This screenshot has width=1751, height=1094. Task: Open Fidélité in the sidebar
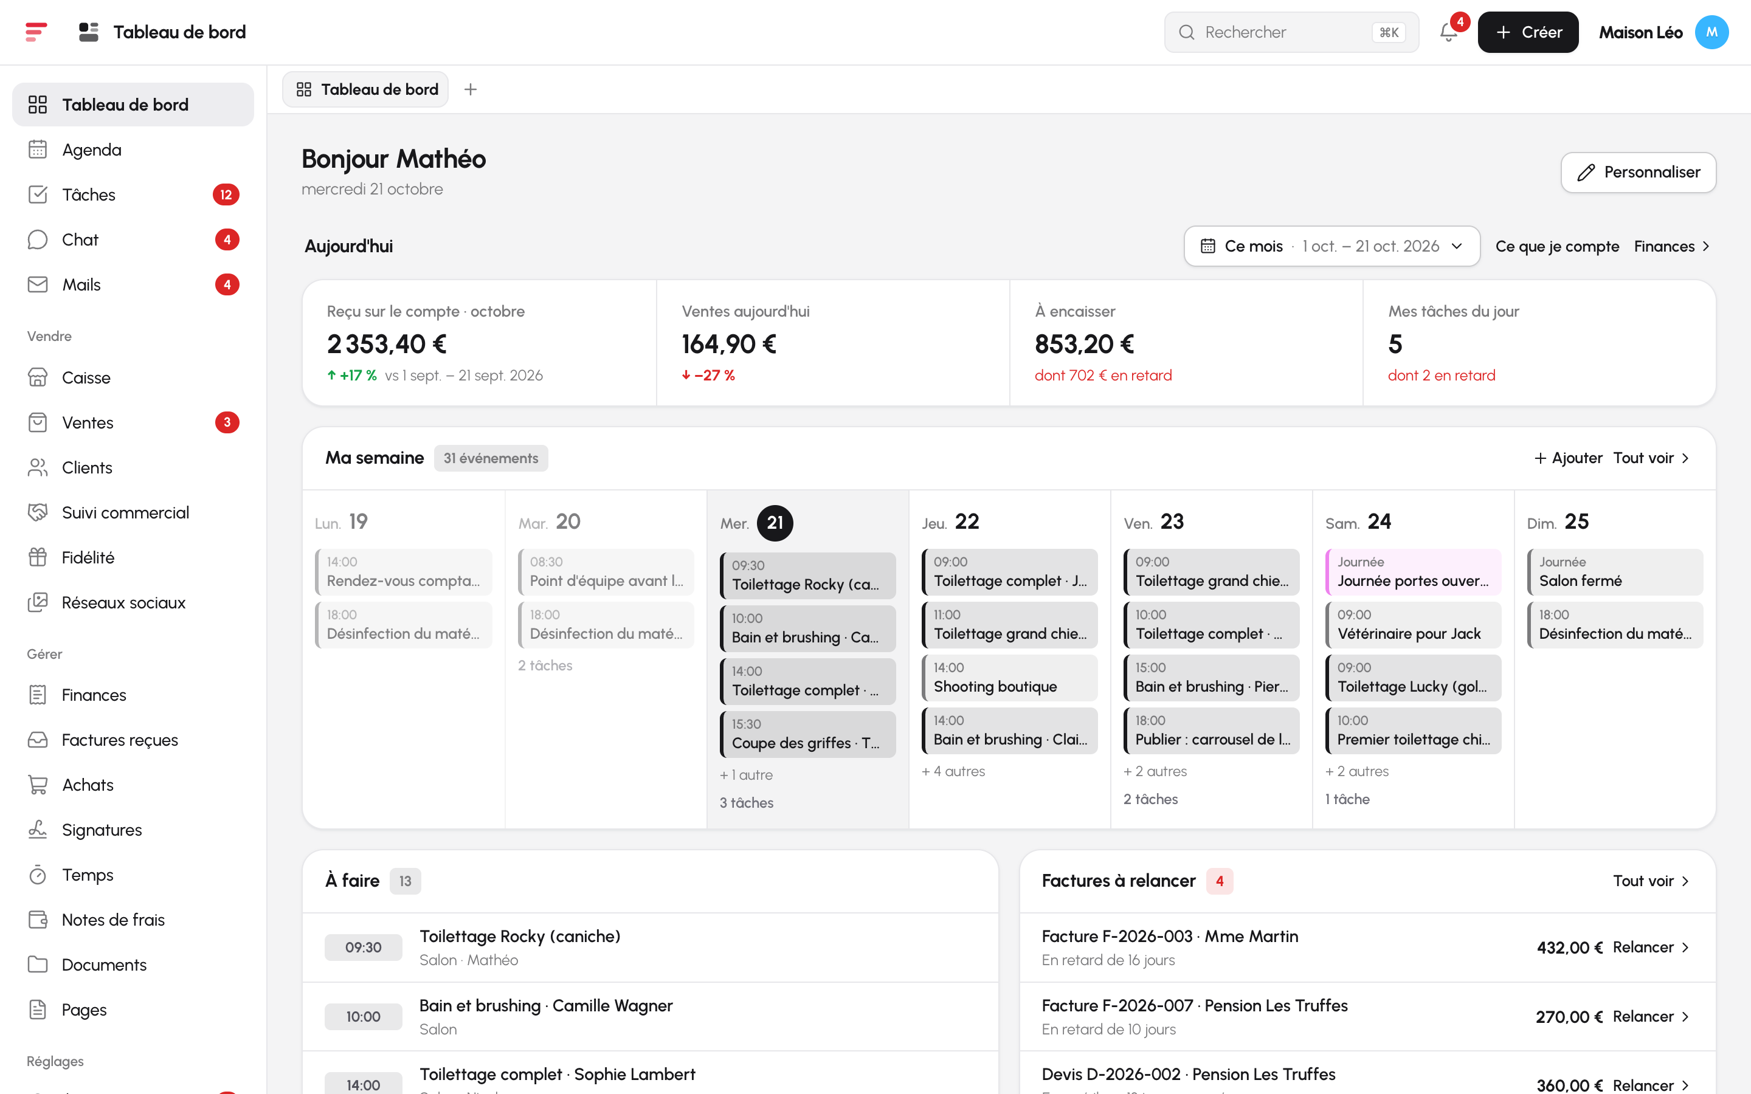(133, 557)
